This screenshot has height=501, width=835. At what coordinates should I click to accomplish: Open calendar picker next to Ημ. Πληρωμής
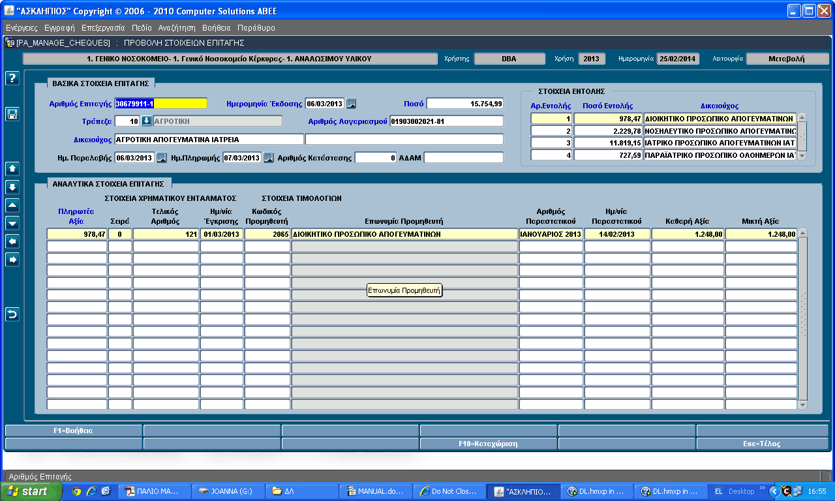(269, 157)
